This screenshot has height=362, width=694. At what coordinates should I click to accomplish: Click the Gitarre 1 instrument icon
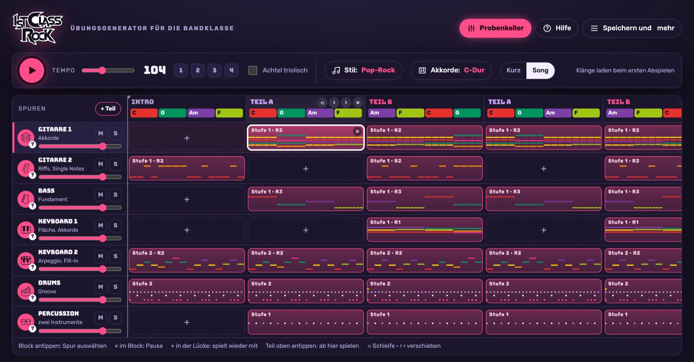point(25,137)
